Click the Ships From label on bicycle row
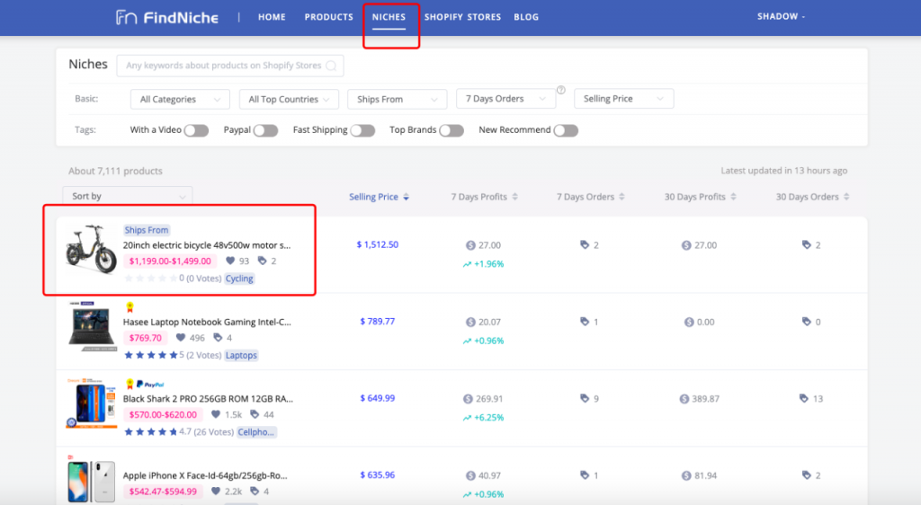The height and width of the screenshot is (505, 921). [147, 230]
